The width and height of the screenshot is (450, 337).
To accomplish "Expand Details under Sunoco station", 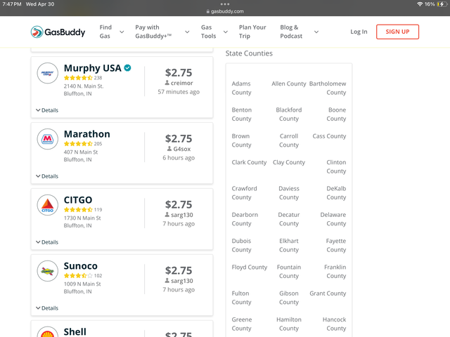I will (47, 308).
